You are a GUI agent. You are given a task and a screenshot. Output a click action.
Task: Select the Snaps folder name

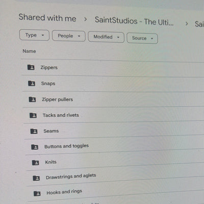click(x=48, y=84)
